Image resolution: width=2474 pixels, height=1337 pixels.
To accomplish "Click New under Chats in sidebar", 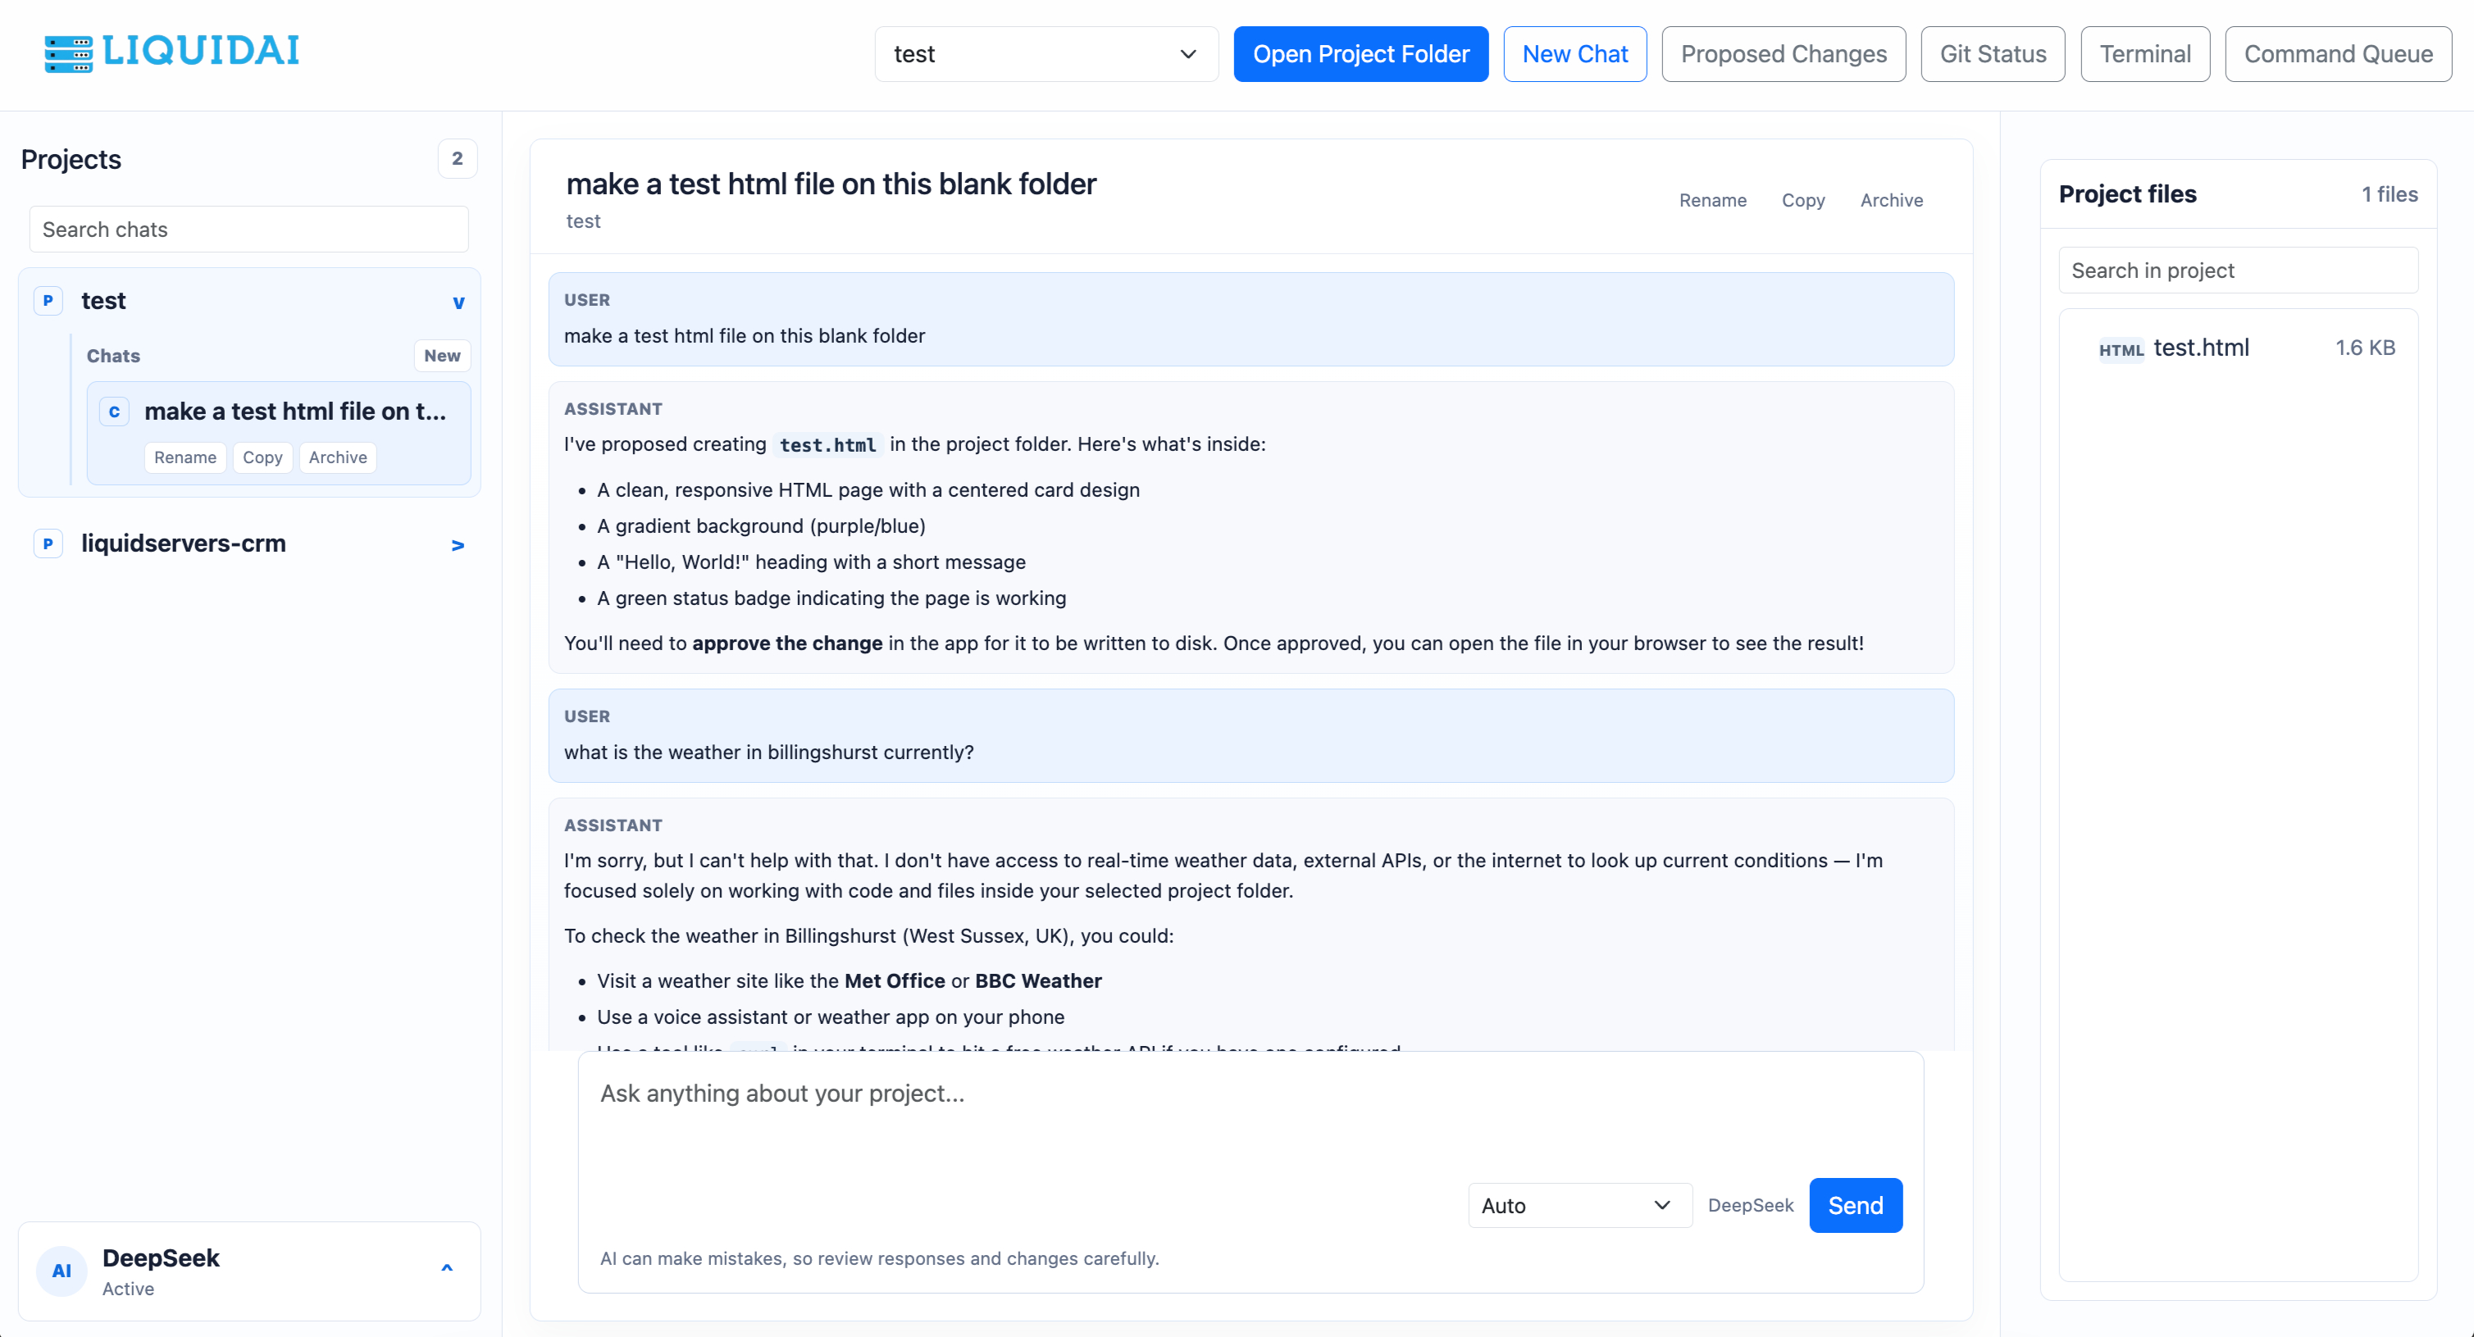I will click(442, 356).
